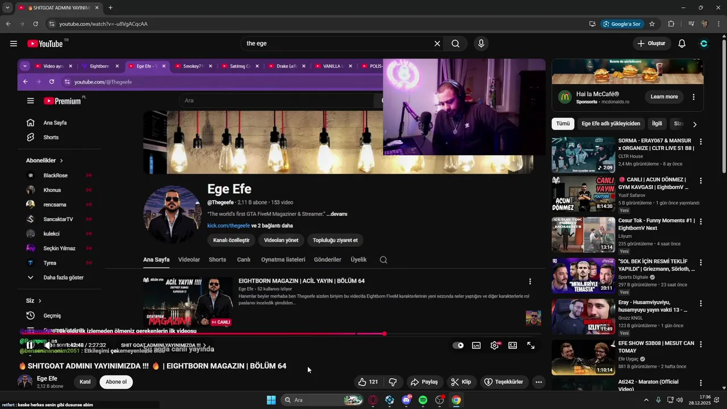
Task: Start voice search with the microphone
Action: [481, 44]
